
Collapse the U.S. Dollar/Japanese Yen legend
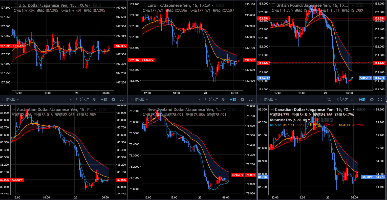(x=15, y=5)
